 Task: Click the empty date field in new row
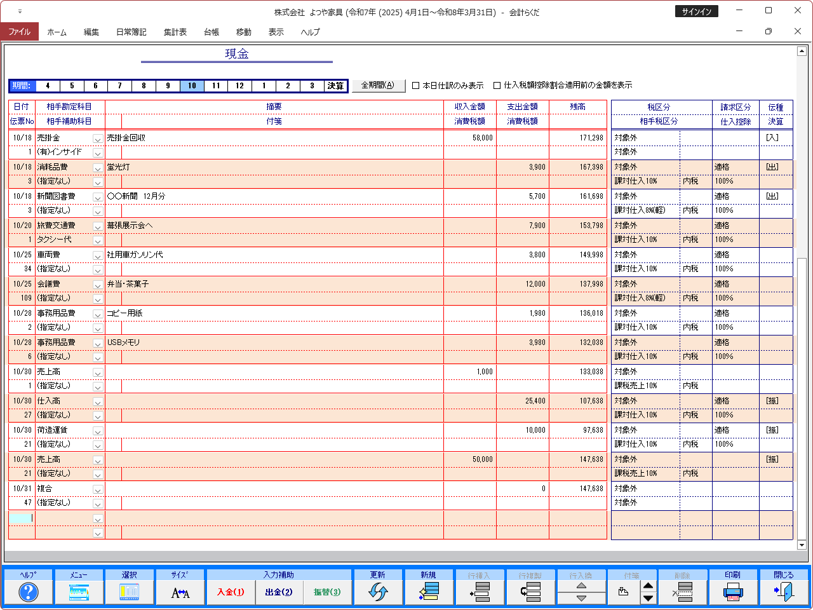pos(21,518)
